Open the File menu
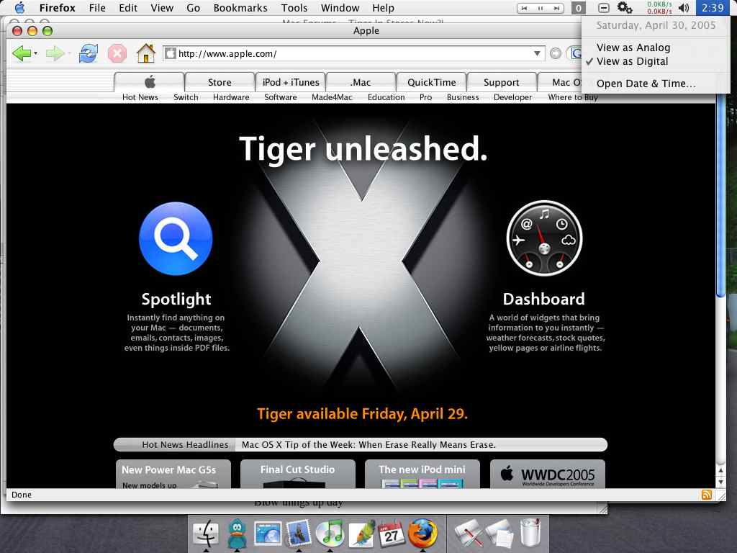The width and height of the screenshot is (737, 553). pos(97,8)
